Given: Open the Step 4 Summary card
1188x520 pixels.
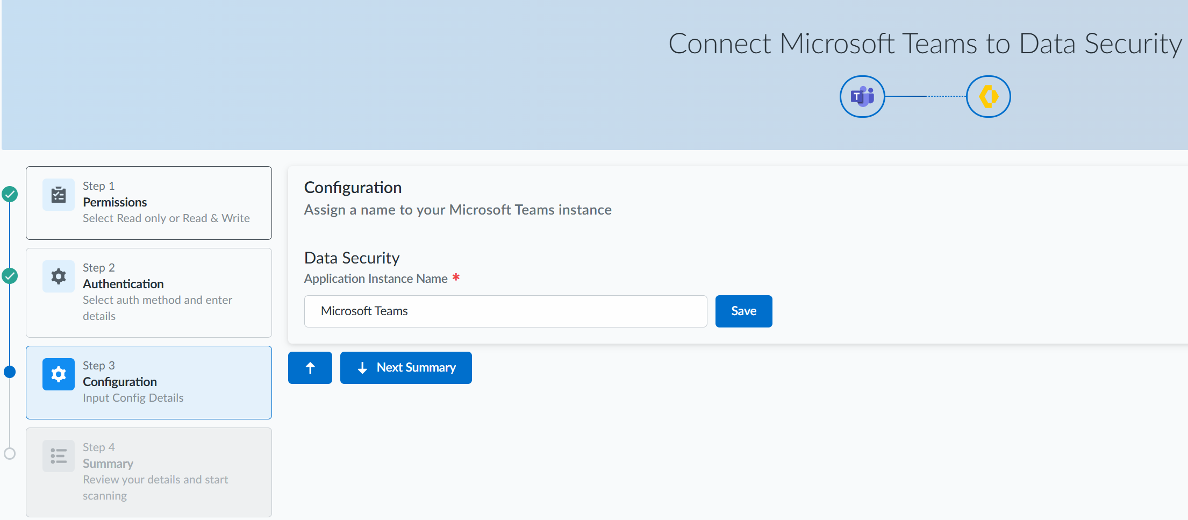Looking at the screenshot, I should (x=149, y=472).
